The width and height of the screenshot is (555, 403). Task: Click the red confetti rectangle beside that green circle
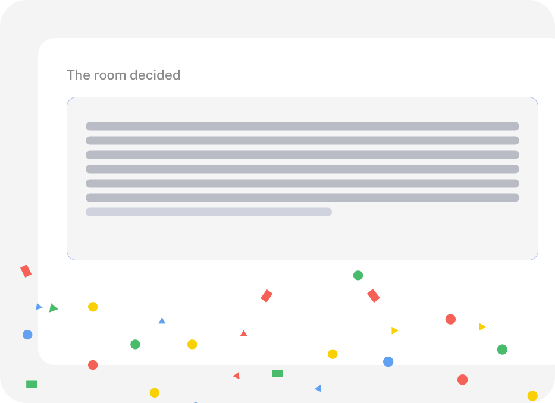[x=374, y=296]
